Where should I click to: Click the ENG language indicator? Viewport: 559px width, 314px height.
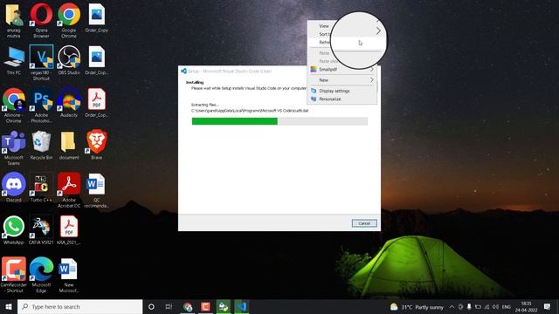pos(507,307)
